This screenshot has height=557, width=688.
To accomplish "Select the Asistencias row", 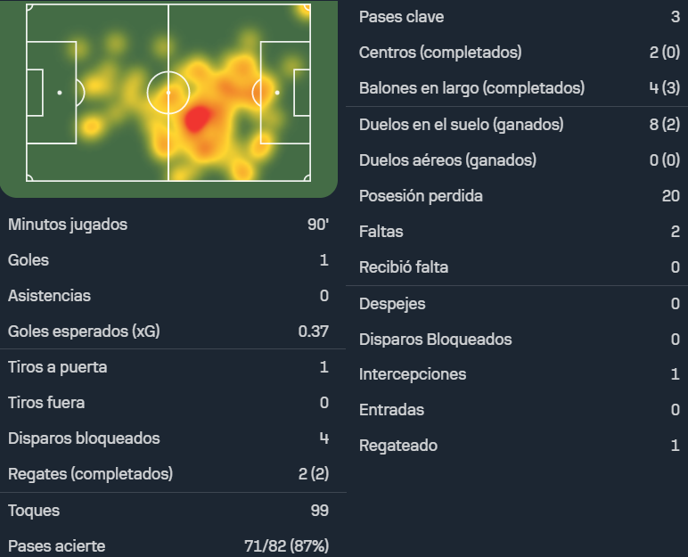I will point(168,295).
